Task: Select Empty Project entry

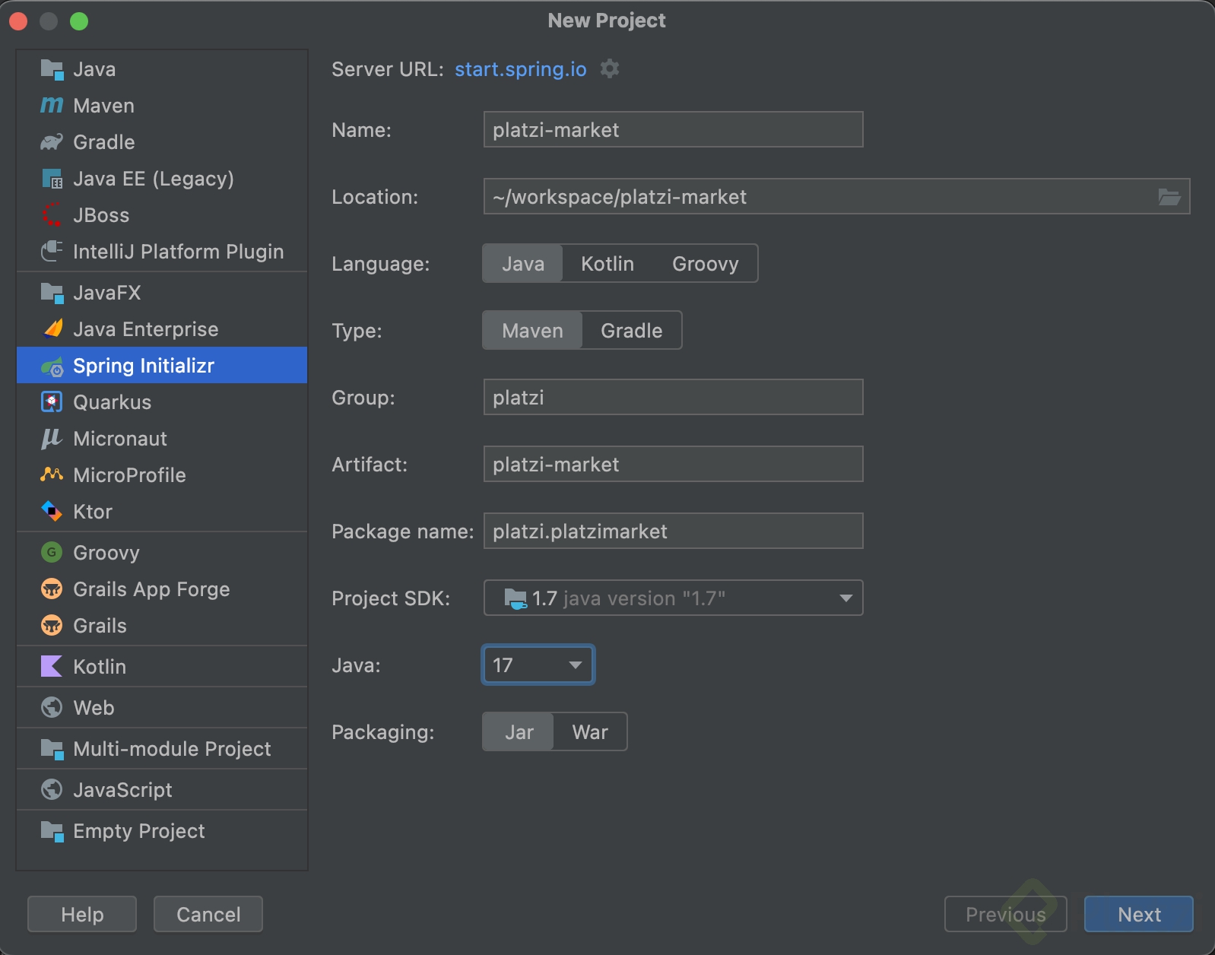Action: tap(162, 830)
